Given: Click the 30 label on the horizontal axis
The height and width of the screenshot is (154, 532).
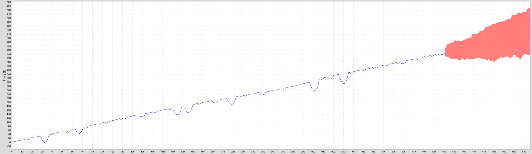Looking at the screenshot, I should click(x=42, y=152).
